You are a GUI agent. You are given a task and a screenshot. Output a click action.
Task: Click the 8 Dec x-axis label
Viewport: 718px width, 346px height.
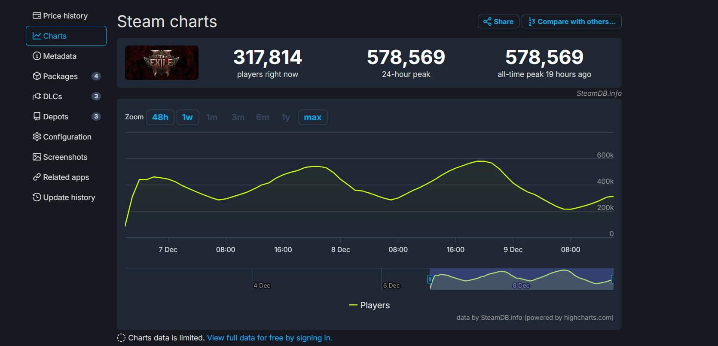pyautogui.click(x=341, y=249)
